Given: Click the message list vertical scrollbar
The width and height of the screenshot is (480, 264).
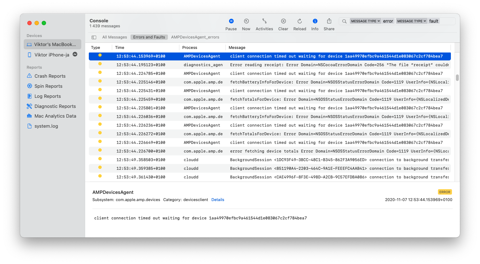Looking at the screenshot, I should 457,78.
